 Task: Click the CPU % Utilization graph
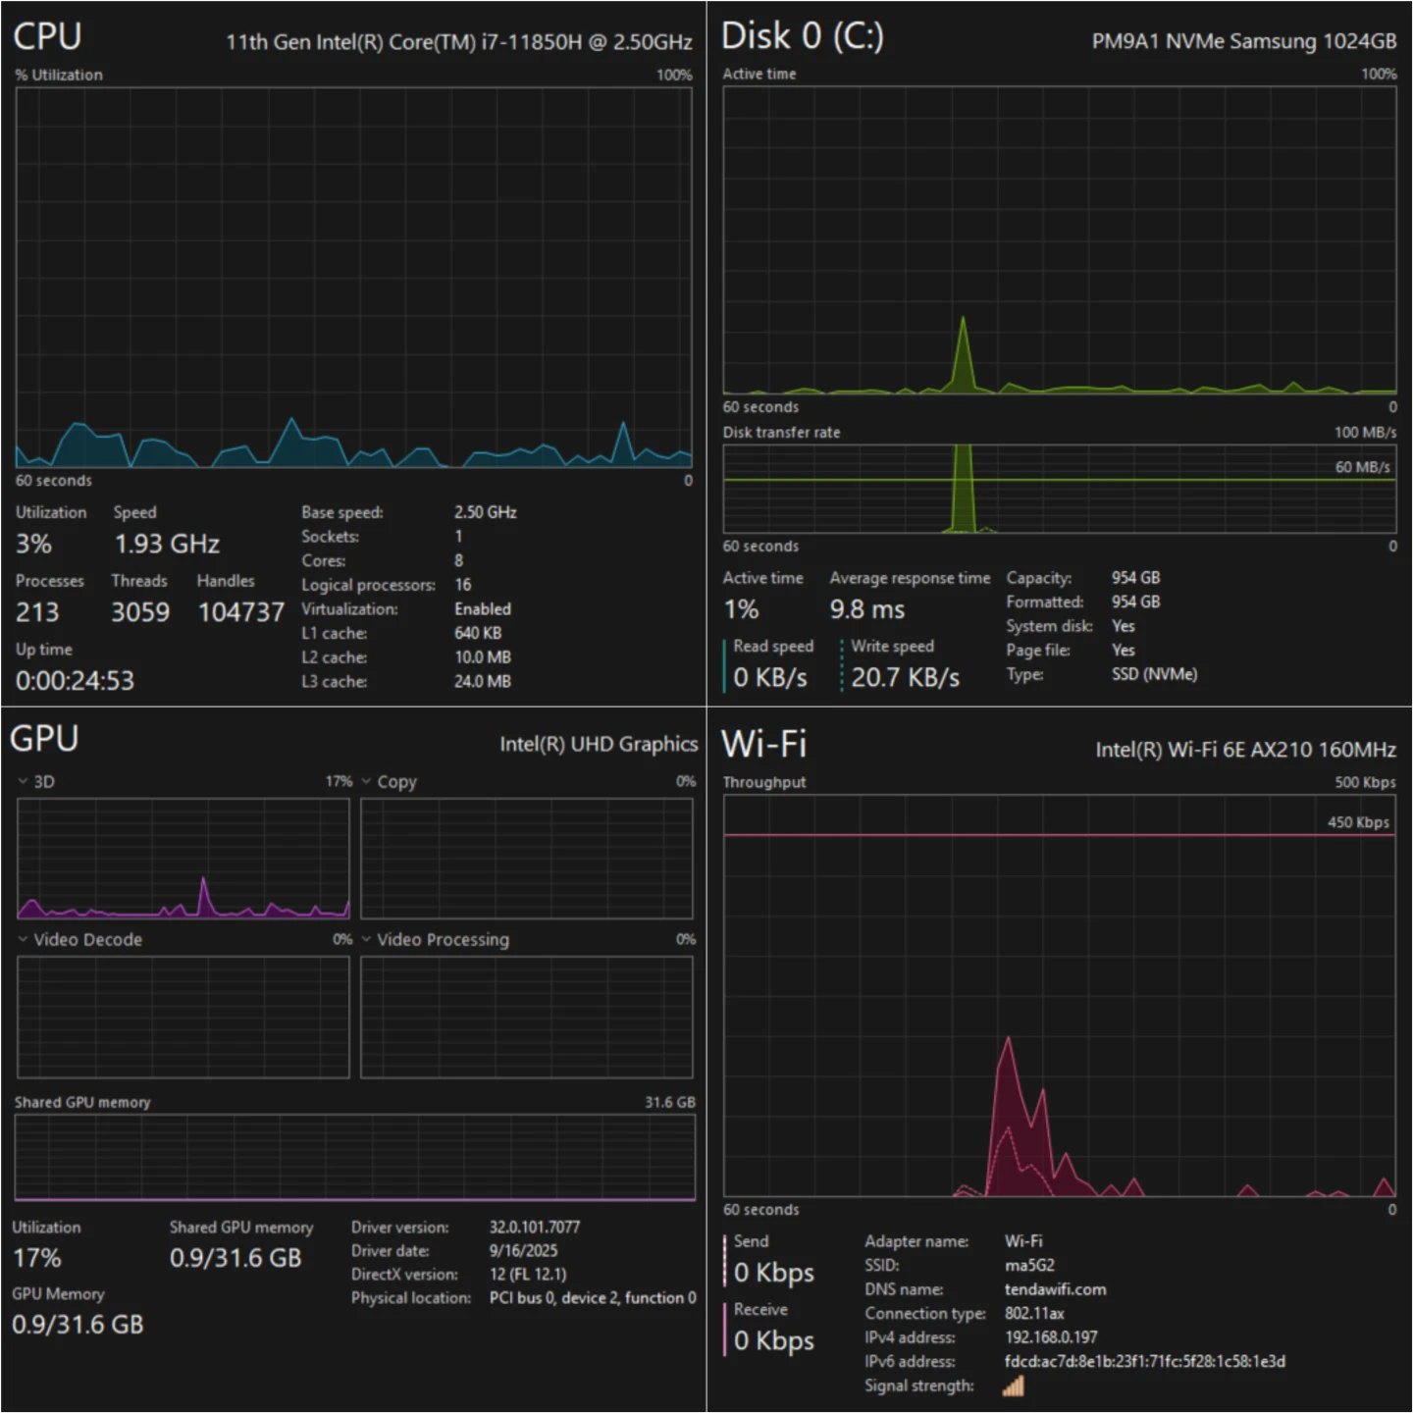tap(353, 277)
